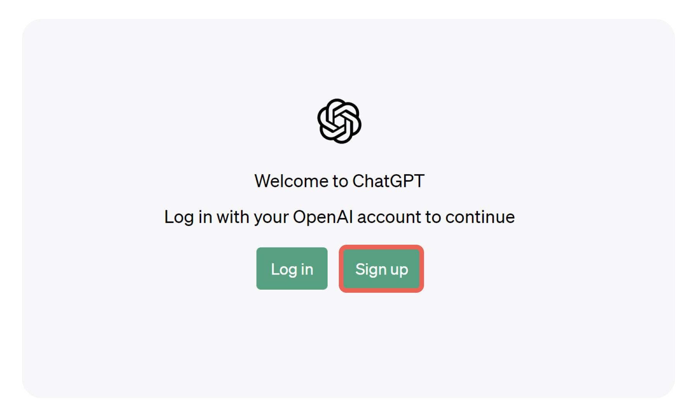Click the Log in label text inside the green button
Image resolution: width=697 pixels, height=419 pixels.
pos(292,269)
